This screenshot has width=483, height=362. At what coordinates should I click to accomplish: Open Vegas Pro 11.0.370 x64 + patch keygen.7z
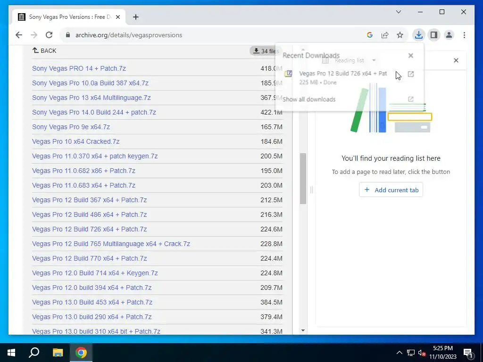[x=95, y=156]
